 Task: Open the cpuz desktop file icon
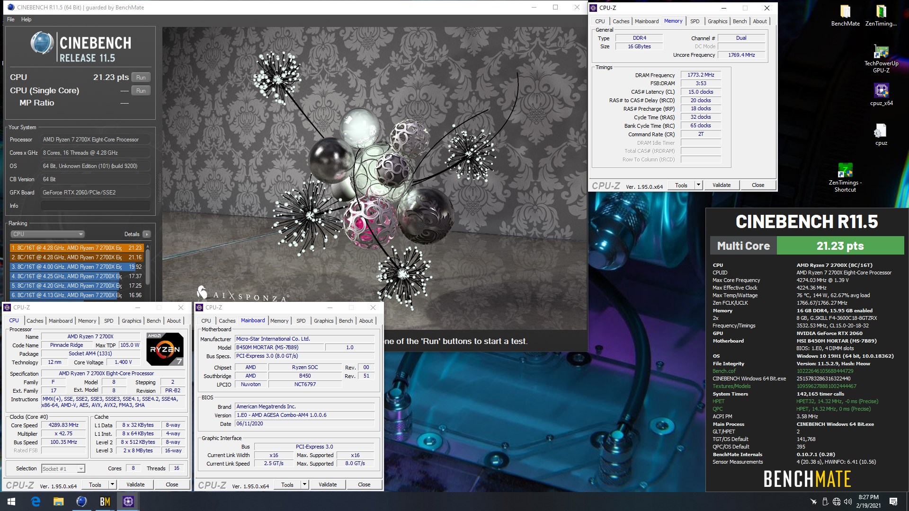[881, 134]
